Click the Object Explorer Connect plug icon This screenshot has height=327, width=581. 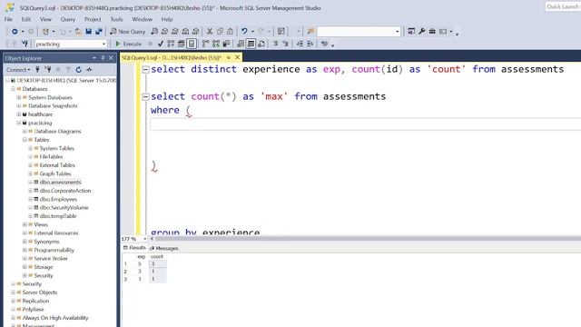tap(37, 70)
